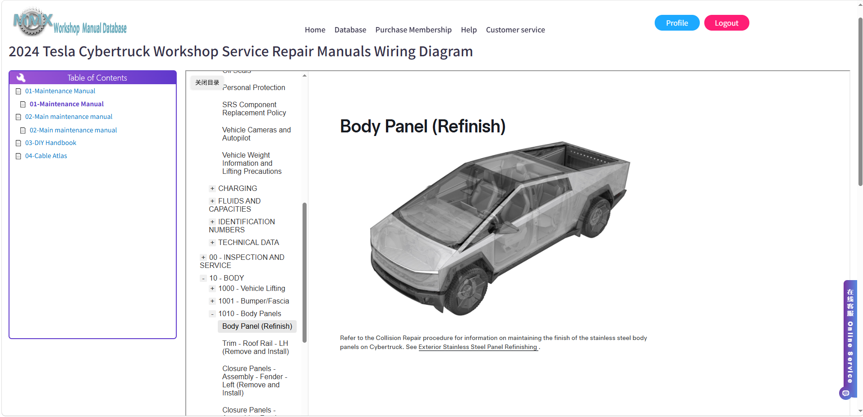Screen dimensions: 863x417
Task: Collapse the 10 - BODY section
Action: point(203,278)
